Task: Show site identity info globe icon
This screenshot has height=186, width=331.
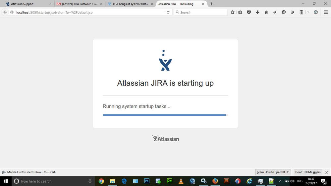Action: coord(12,12)
